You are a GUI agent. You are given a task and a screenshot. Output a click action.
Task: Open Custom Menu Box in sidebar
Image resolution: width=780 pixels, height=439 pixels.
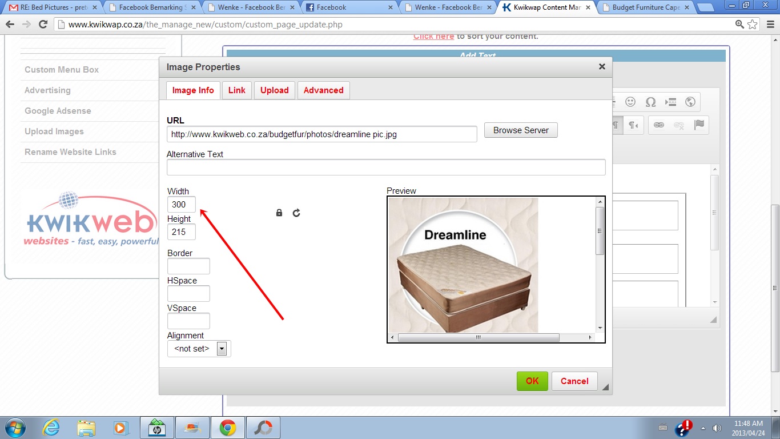pyautogui.click(x=62, y=70)
